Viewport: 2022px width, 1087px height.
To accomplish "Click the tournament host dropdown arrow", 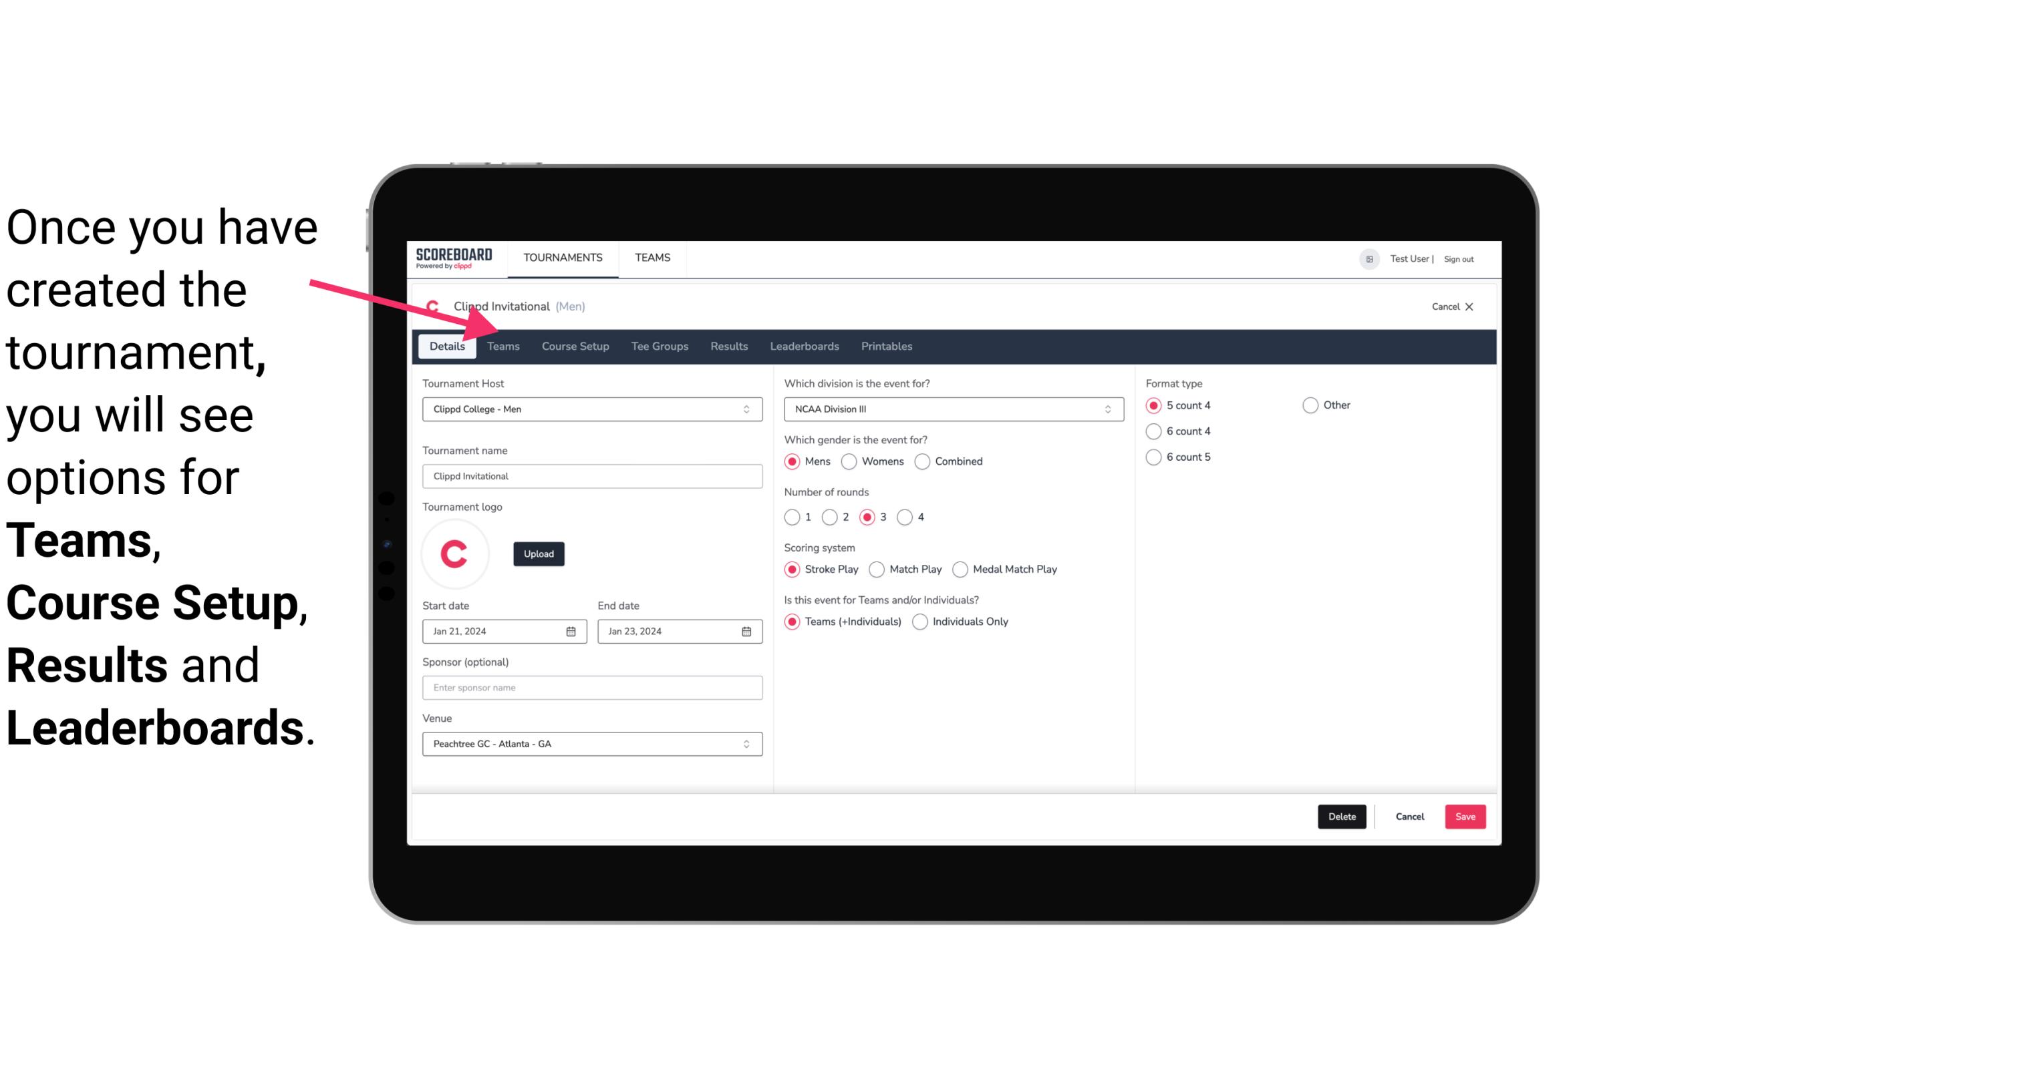I will 747,409.
